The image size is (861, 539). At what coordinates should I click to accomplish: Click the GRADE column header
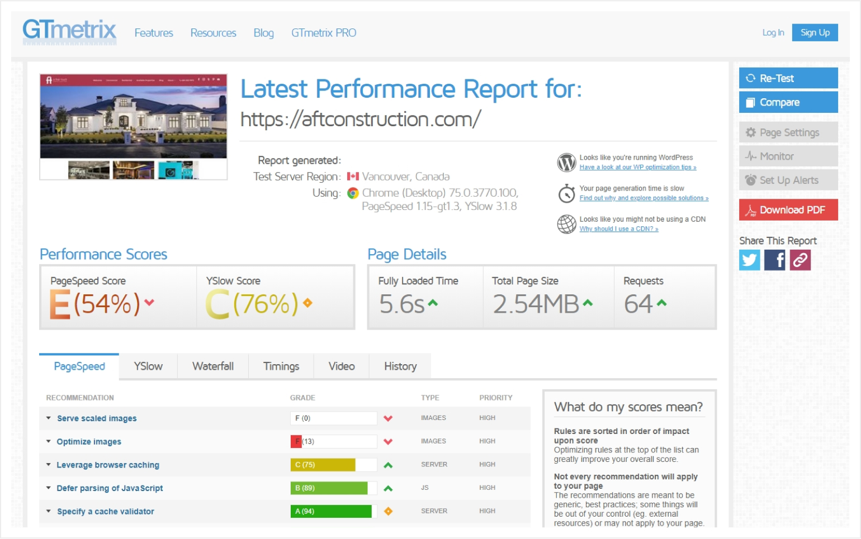pyautogui.click(x=302, y=398)
